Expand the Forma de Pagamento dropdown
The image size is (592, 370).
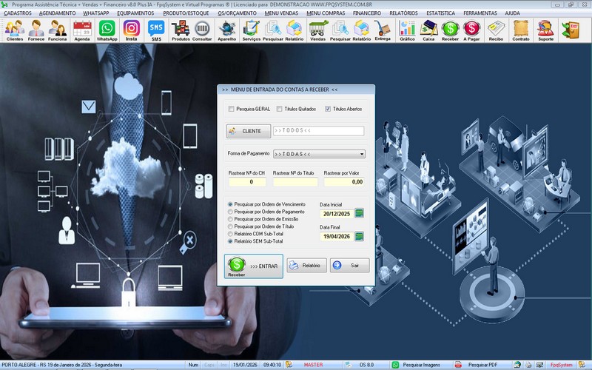coord(362,154)
